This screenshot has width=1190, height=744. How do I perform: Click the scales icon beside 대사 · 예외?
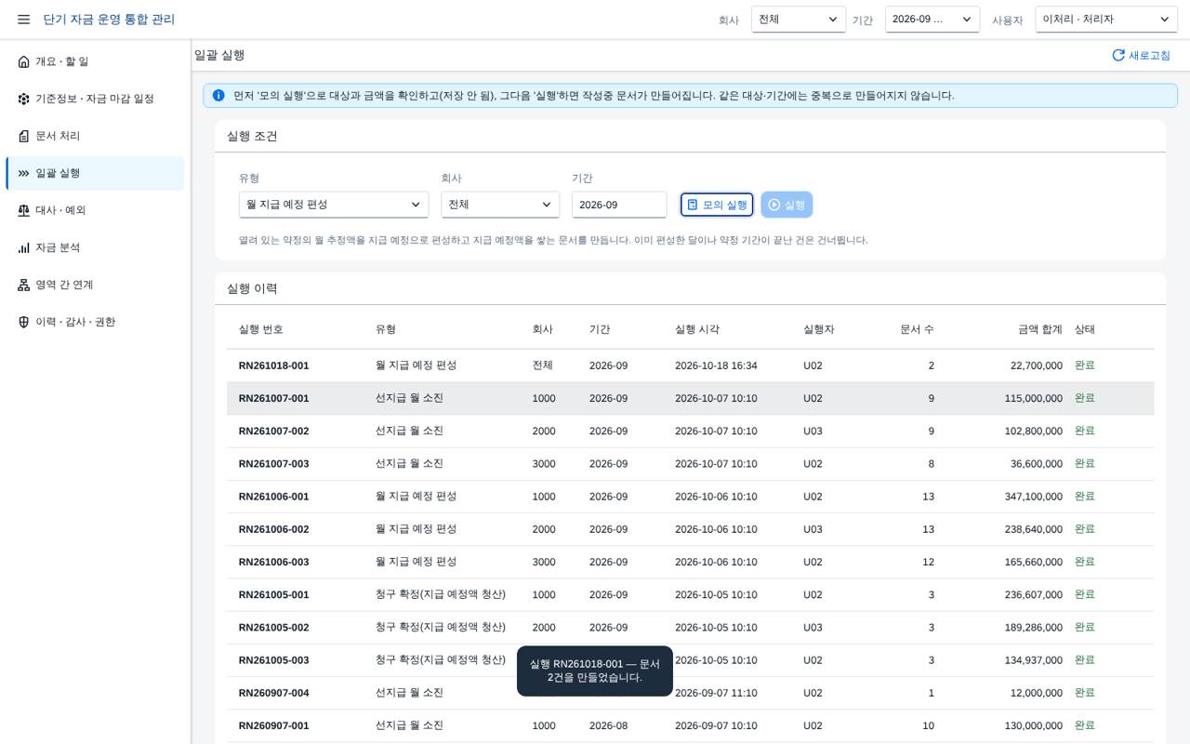pos(23,210)
